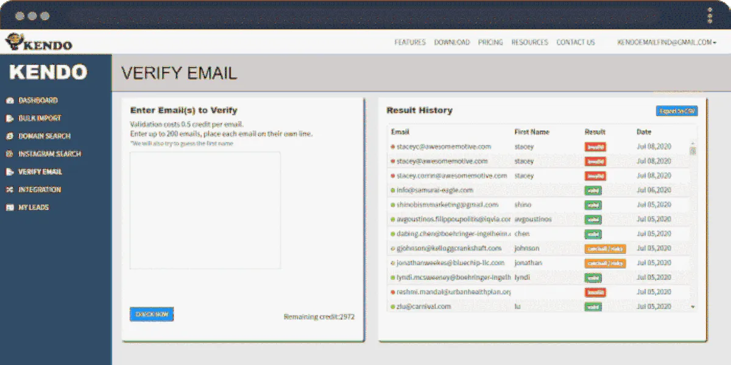
Task: Click the Email column header
Action: tap(400, 132)
